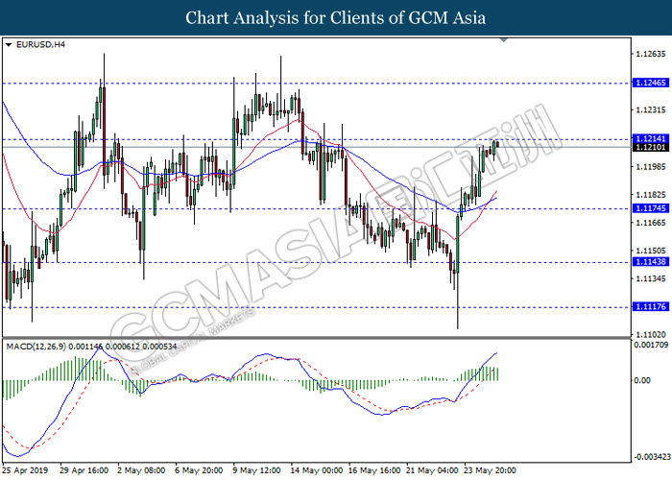Click the 14 May 00:00 time label

point(317,470)
